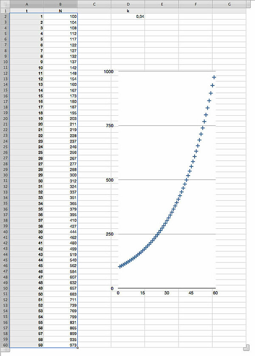Click the 't' header cell
The width and height of the screenshot is (255, 356).
(27, 10)
